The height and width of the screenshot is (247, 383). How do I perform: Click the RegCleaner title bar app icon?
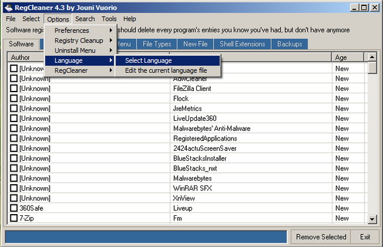click(9, 8)
